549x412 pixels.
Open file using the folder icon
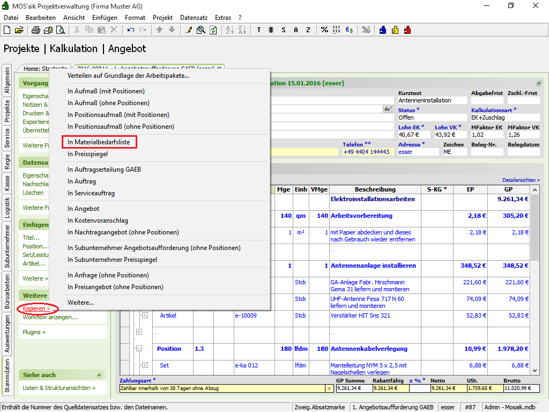pos(19,30)
